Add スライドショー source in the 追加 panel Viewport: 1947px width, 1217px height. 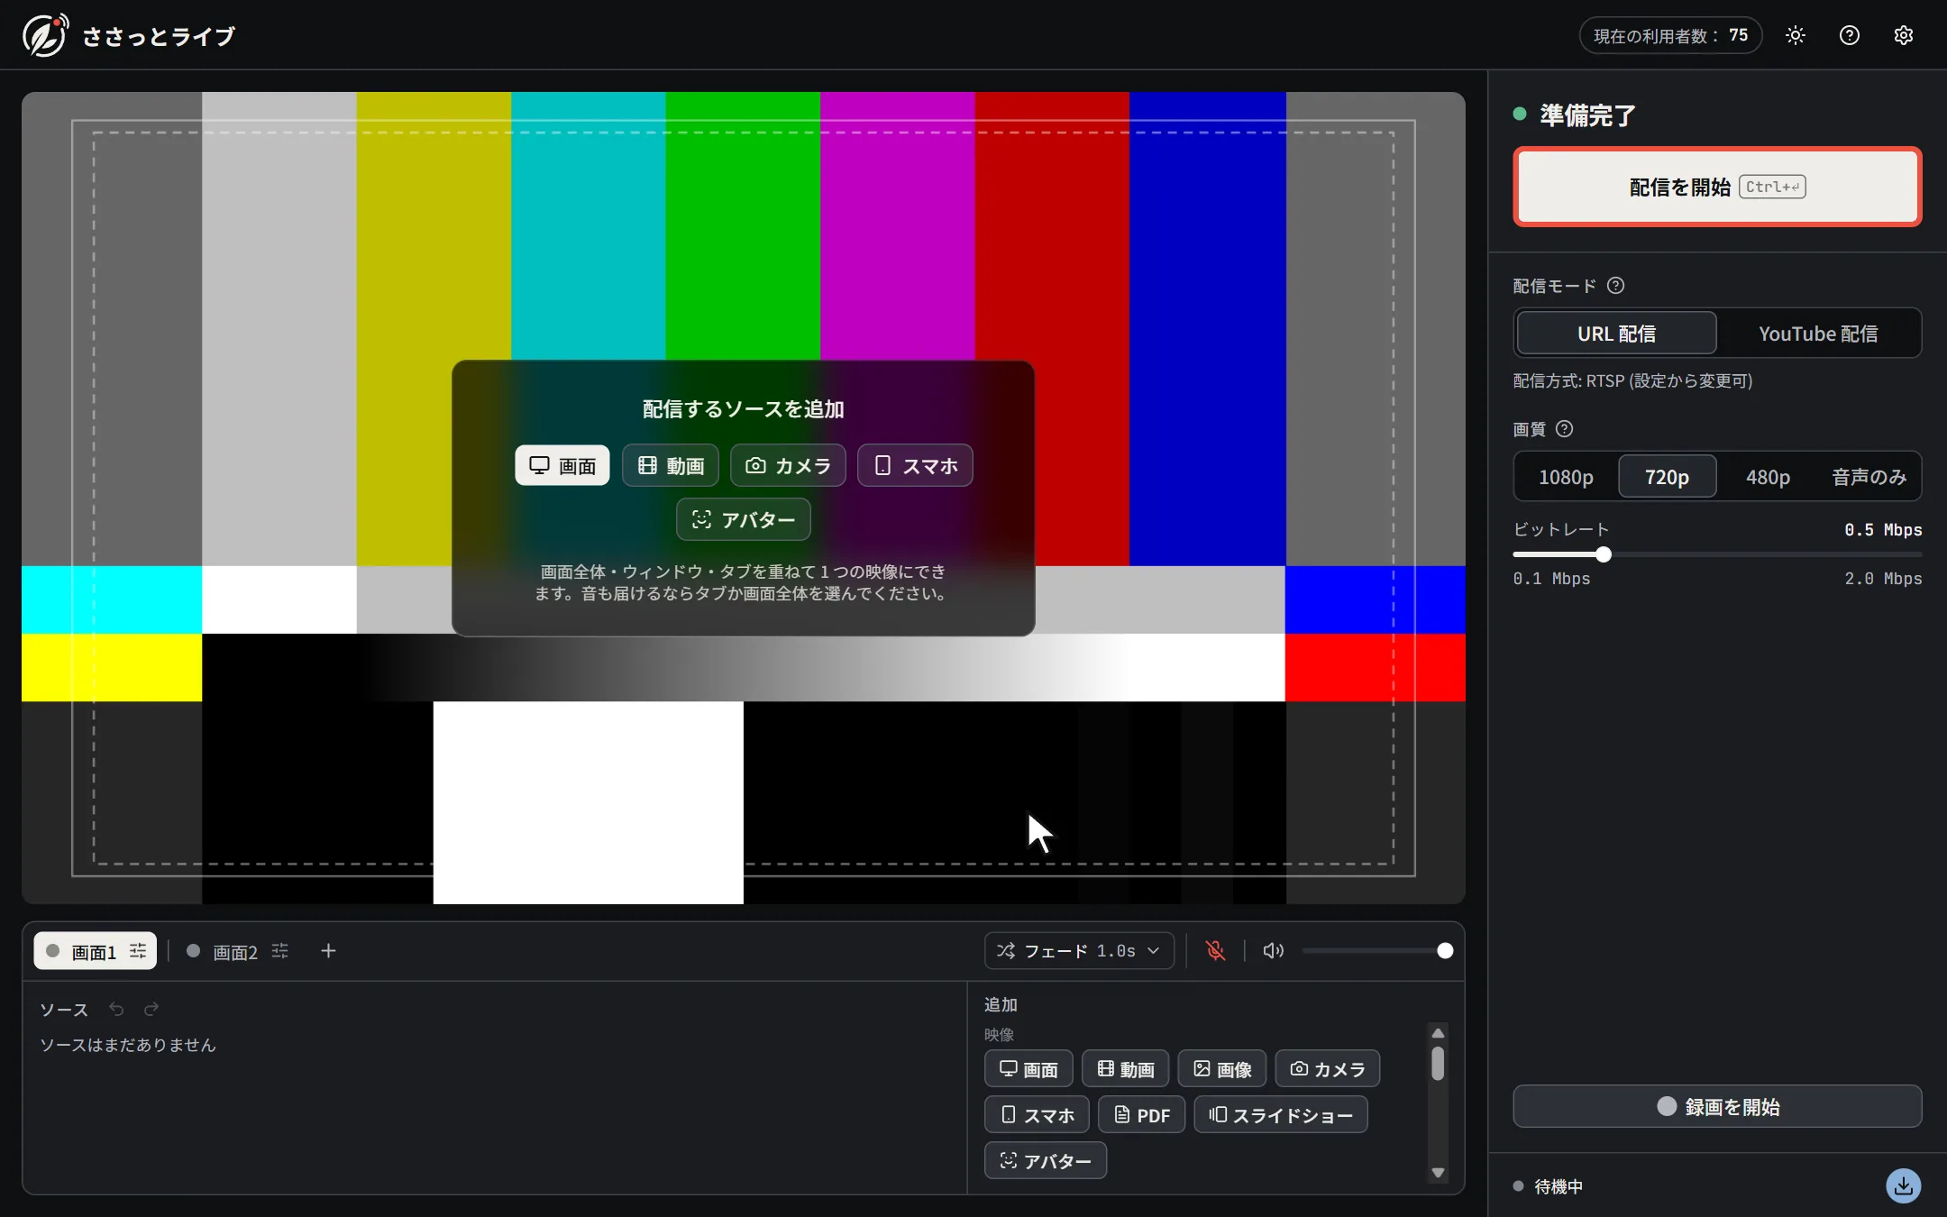tap(1280, 1115)
